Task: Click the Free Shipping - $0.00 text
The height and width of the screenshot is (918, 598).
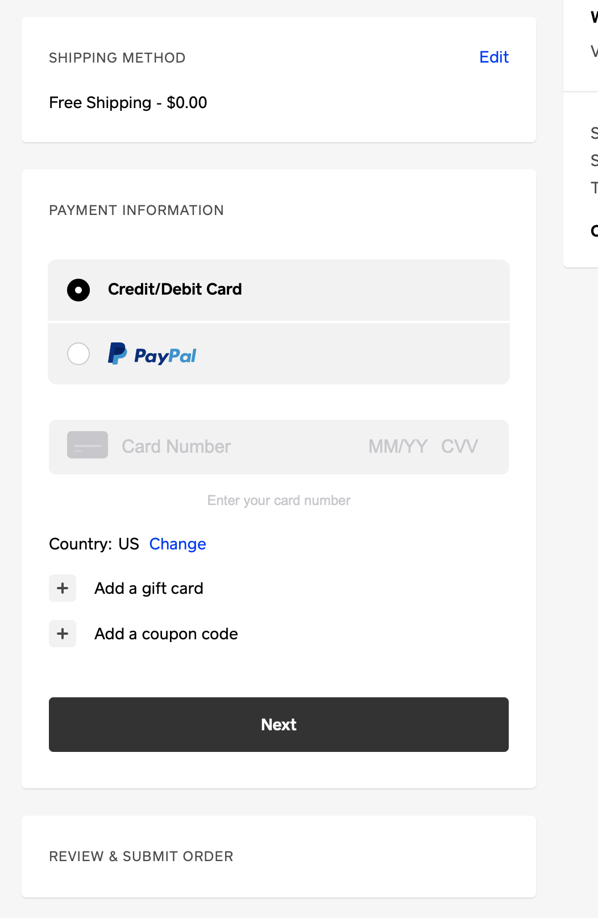Action: point(128,103)
